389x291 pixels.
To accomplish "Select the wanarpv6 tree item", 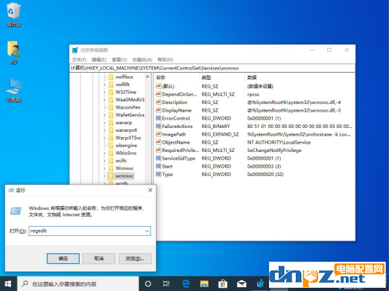I will [x=126, y=130].
